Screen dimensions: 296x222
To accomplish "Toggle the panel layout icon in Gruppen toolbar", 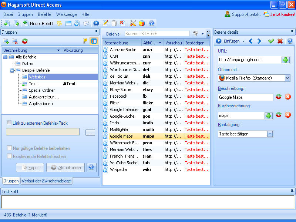I will point(94,41).
